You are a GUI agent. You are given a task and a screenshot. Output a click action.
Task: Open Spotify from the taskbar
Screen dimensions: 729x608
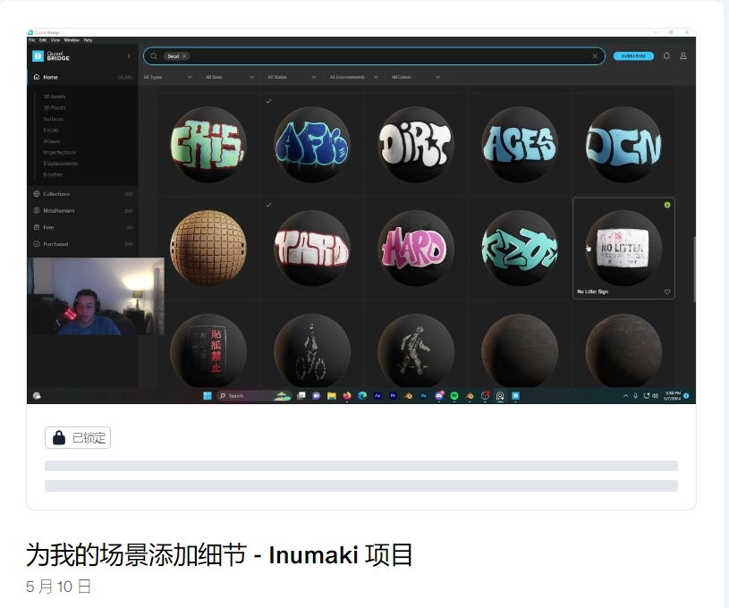click(454, 395)
